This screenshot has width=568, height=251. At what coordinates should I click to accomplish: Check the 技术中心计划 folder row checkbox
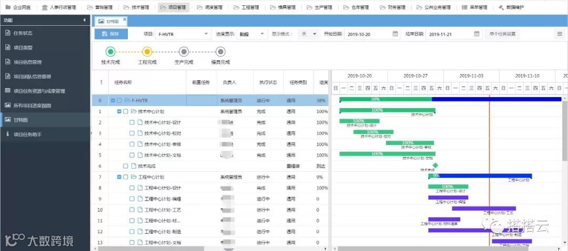point(126,111)
